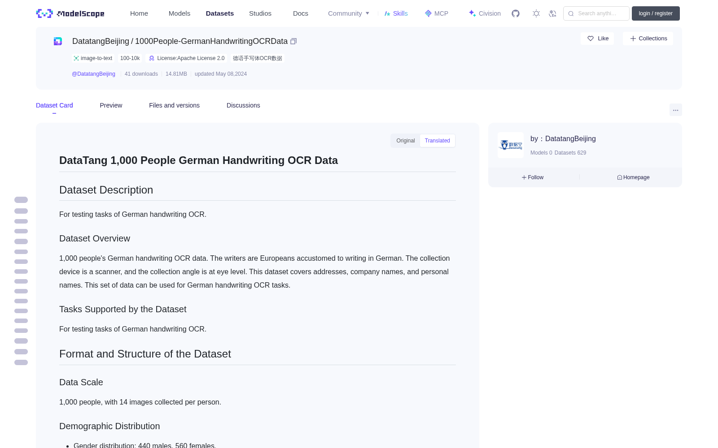The width and height of the screenshot is (718, 448).
Task: Copy the dataset name with copy icon
Action: point(293,41)
